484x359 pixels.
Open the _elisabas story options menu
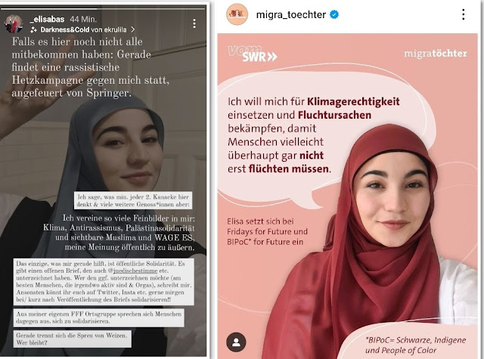194,23
